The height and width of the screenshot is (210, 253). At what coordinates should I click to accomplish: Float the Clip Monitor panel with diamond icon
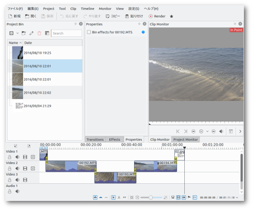[235, 24]
